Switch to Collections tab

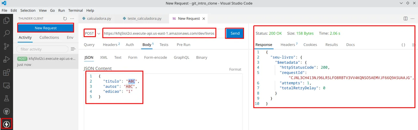pyautogui.click(x=49, y=37)
